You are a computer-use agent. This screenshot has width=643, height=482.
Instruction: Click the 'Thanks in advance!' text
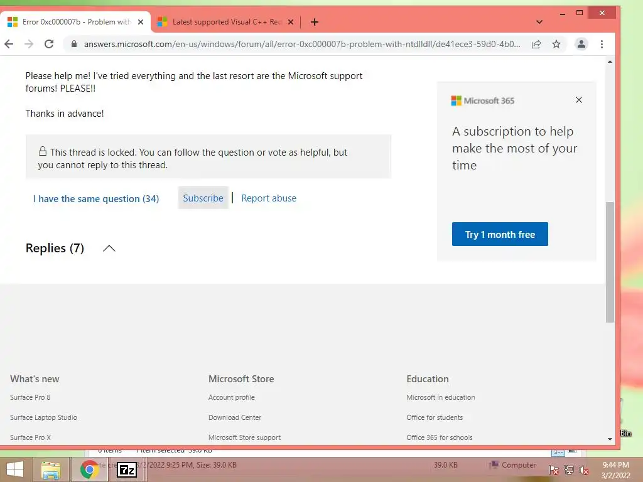coord(65,114)
